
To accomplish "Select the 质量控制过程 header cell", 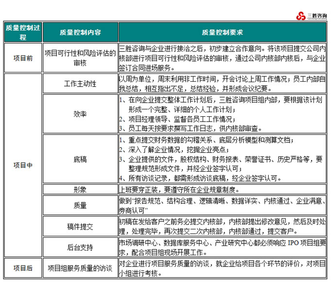I will [23, 32].
